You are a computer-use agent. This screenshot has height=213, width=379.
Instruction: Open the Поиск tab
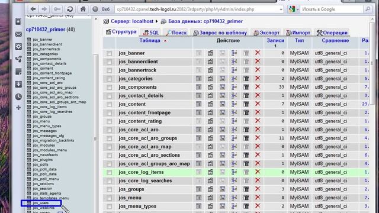(x=176, y=33)
